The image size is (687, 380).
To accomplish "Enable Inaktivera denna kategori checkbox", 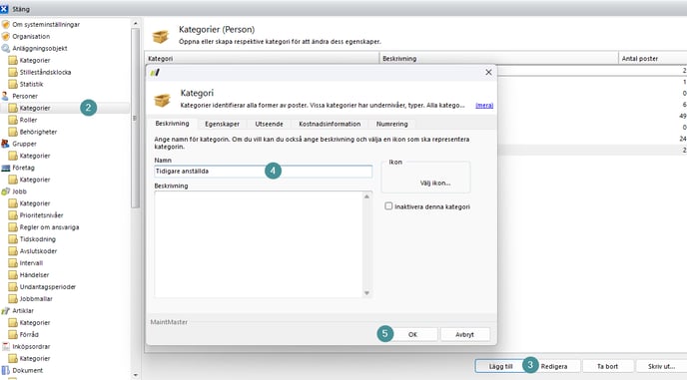I will tap(388, 206).
